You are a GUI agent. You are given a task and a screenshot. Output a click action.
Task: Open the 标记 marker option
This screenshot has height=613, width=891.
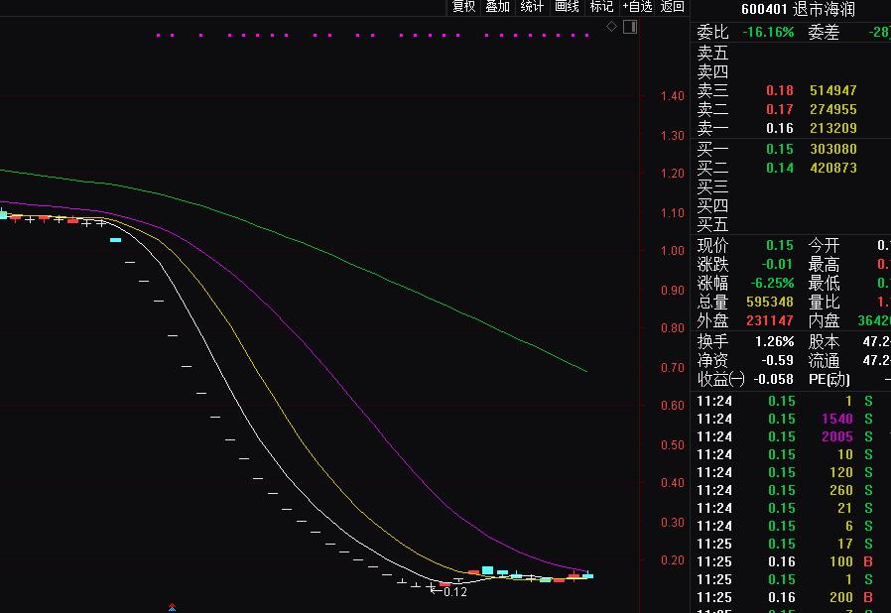pos(601,7)
